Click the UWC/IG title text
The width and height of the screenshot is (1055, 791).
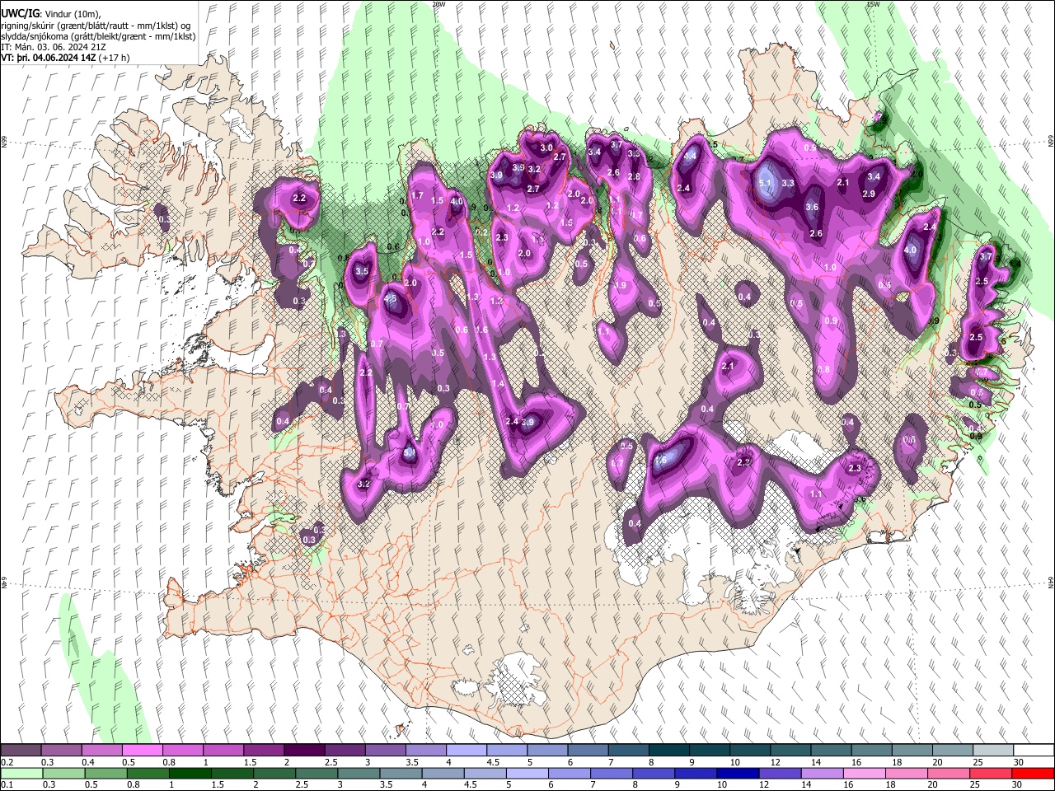coord(20,13)
